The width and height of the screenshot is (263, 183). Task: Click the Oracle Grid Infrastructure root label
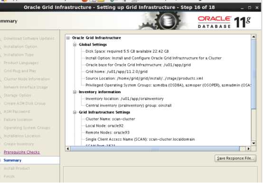[x=96, y=38]
